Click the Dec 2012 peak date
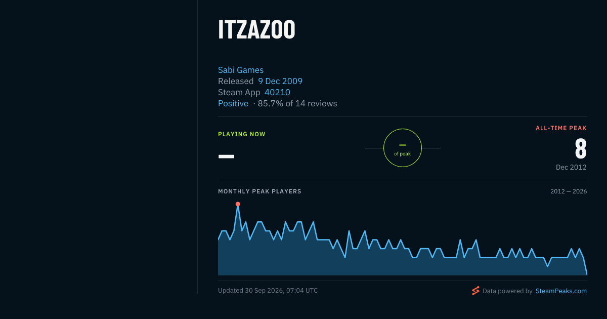 (x=571, y=167)
